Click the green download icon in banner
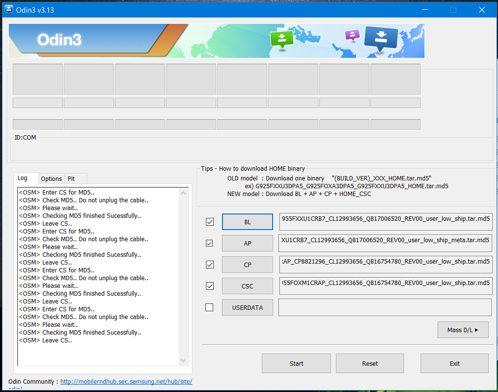The image size is (498, 392). coord(282,39)
